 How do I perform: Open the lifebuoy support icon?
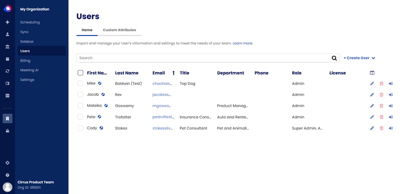8,163
